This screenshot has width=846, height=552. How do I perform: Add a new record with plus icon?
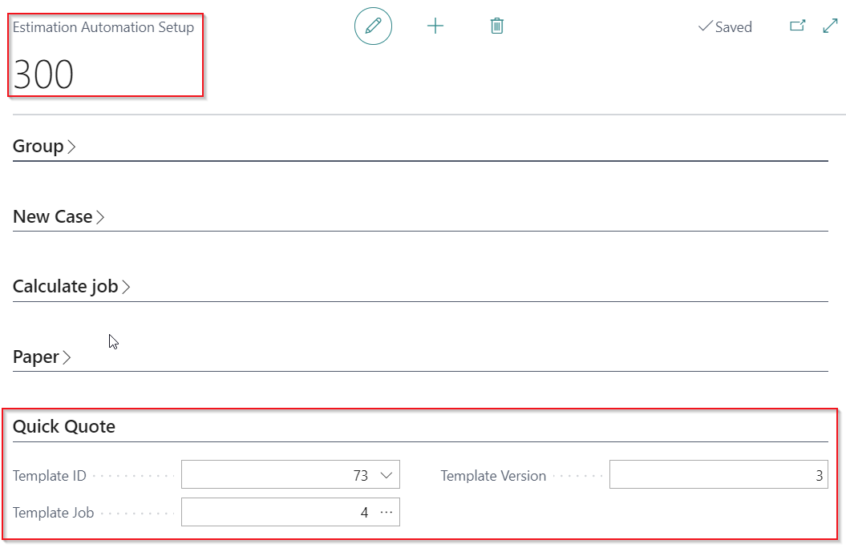point(435,26)
